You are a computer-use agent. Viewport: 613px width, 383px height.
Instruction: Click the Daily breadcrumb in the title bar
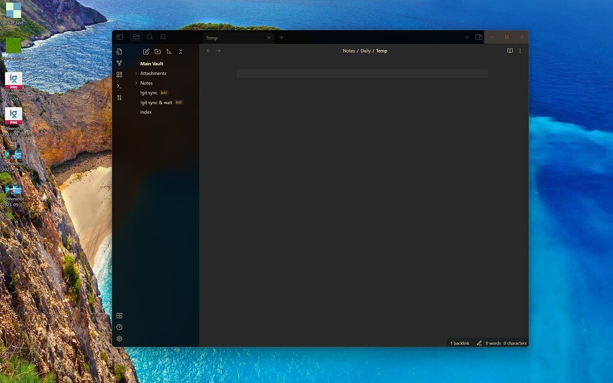point(366,51)
